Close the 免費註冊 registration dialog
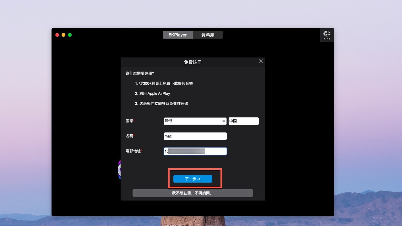The height and width of the screenshot is (226, 402). tap(261, 61)
